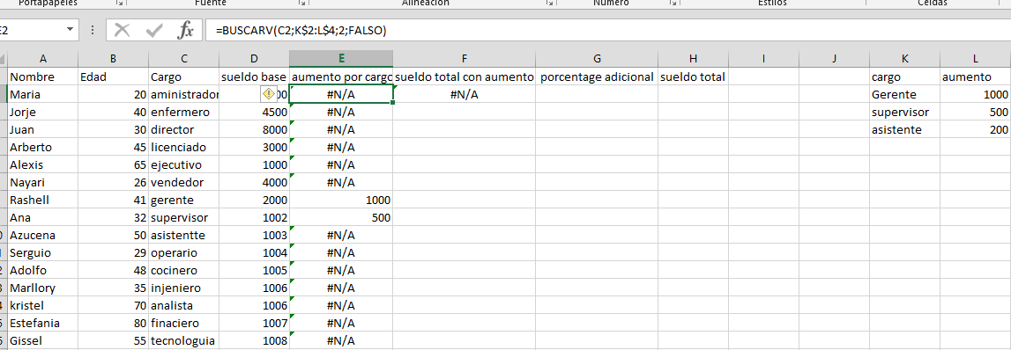This screenshot has height=350, width=1011.
Task: Select column E header
Action: 341,59
